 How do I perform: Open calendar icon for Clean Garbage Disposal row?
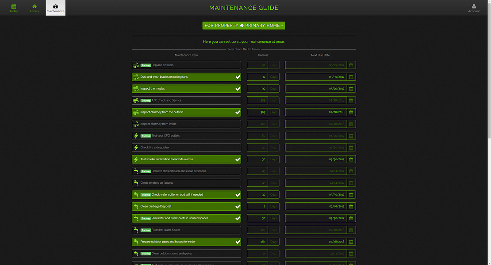click(351, 206)
